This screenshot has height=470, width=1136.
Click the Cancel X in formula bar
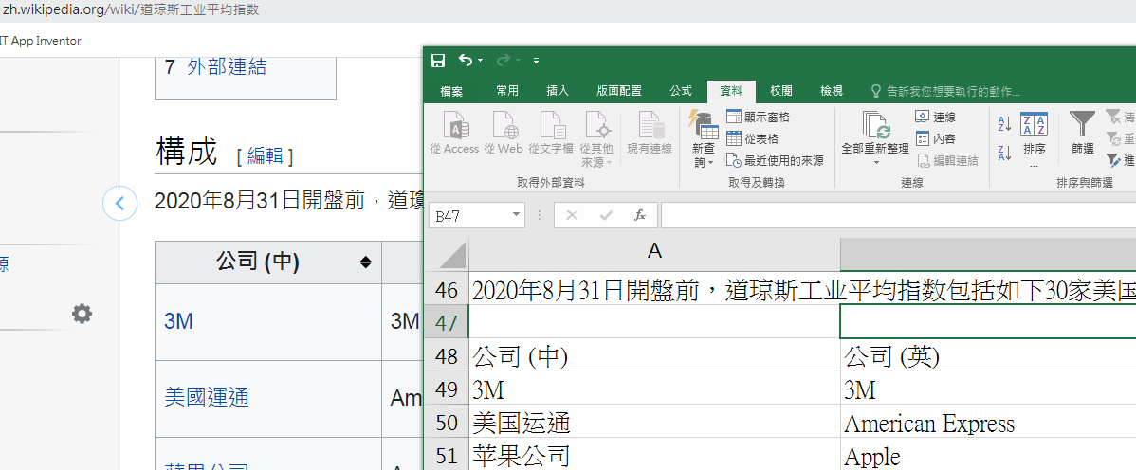572,215
